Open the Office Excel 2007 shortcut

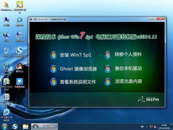pyautogui.click(x=6, y=84)
